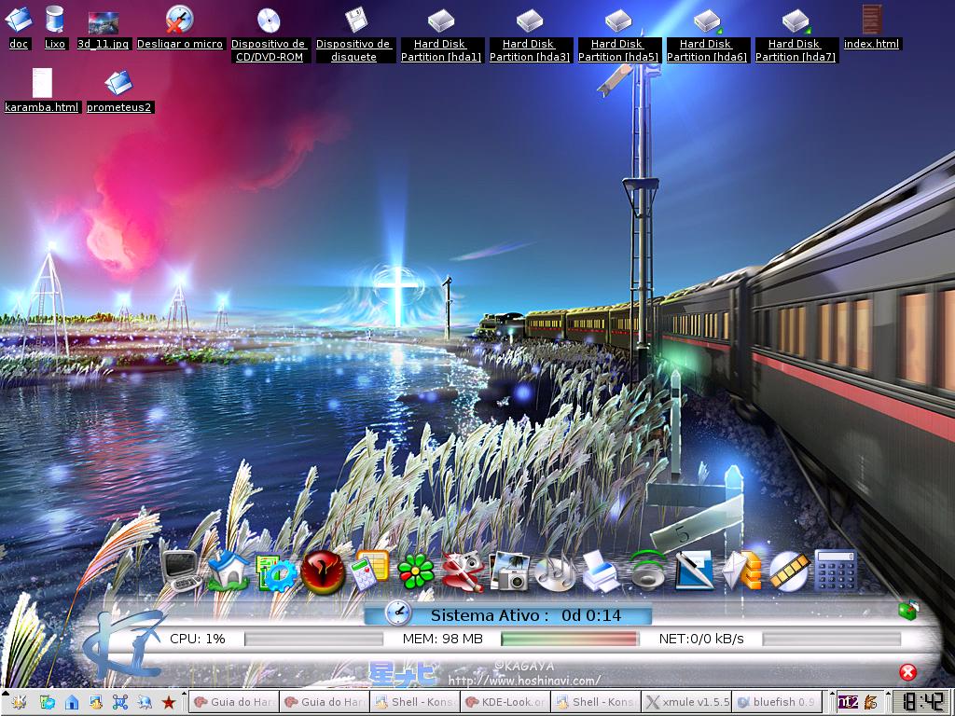
Task: Open the control center gear icon in dock
Action: pos(276,572)
